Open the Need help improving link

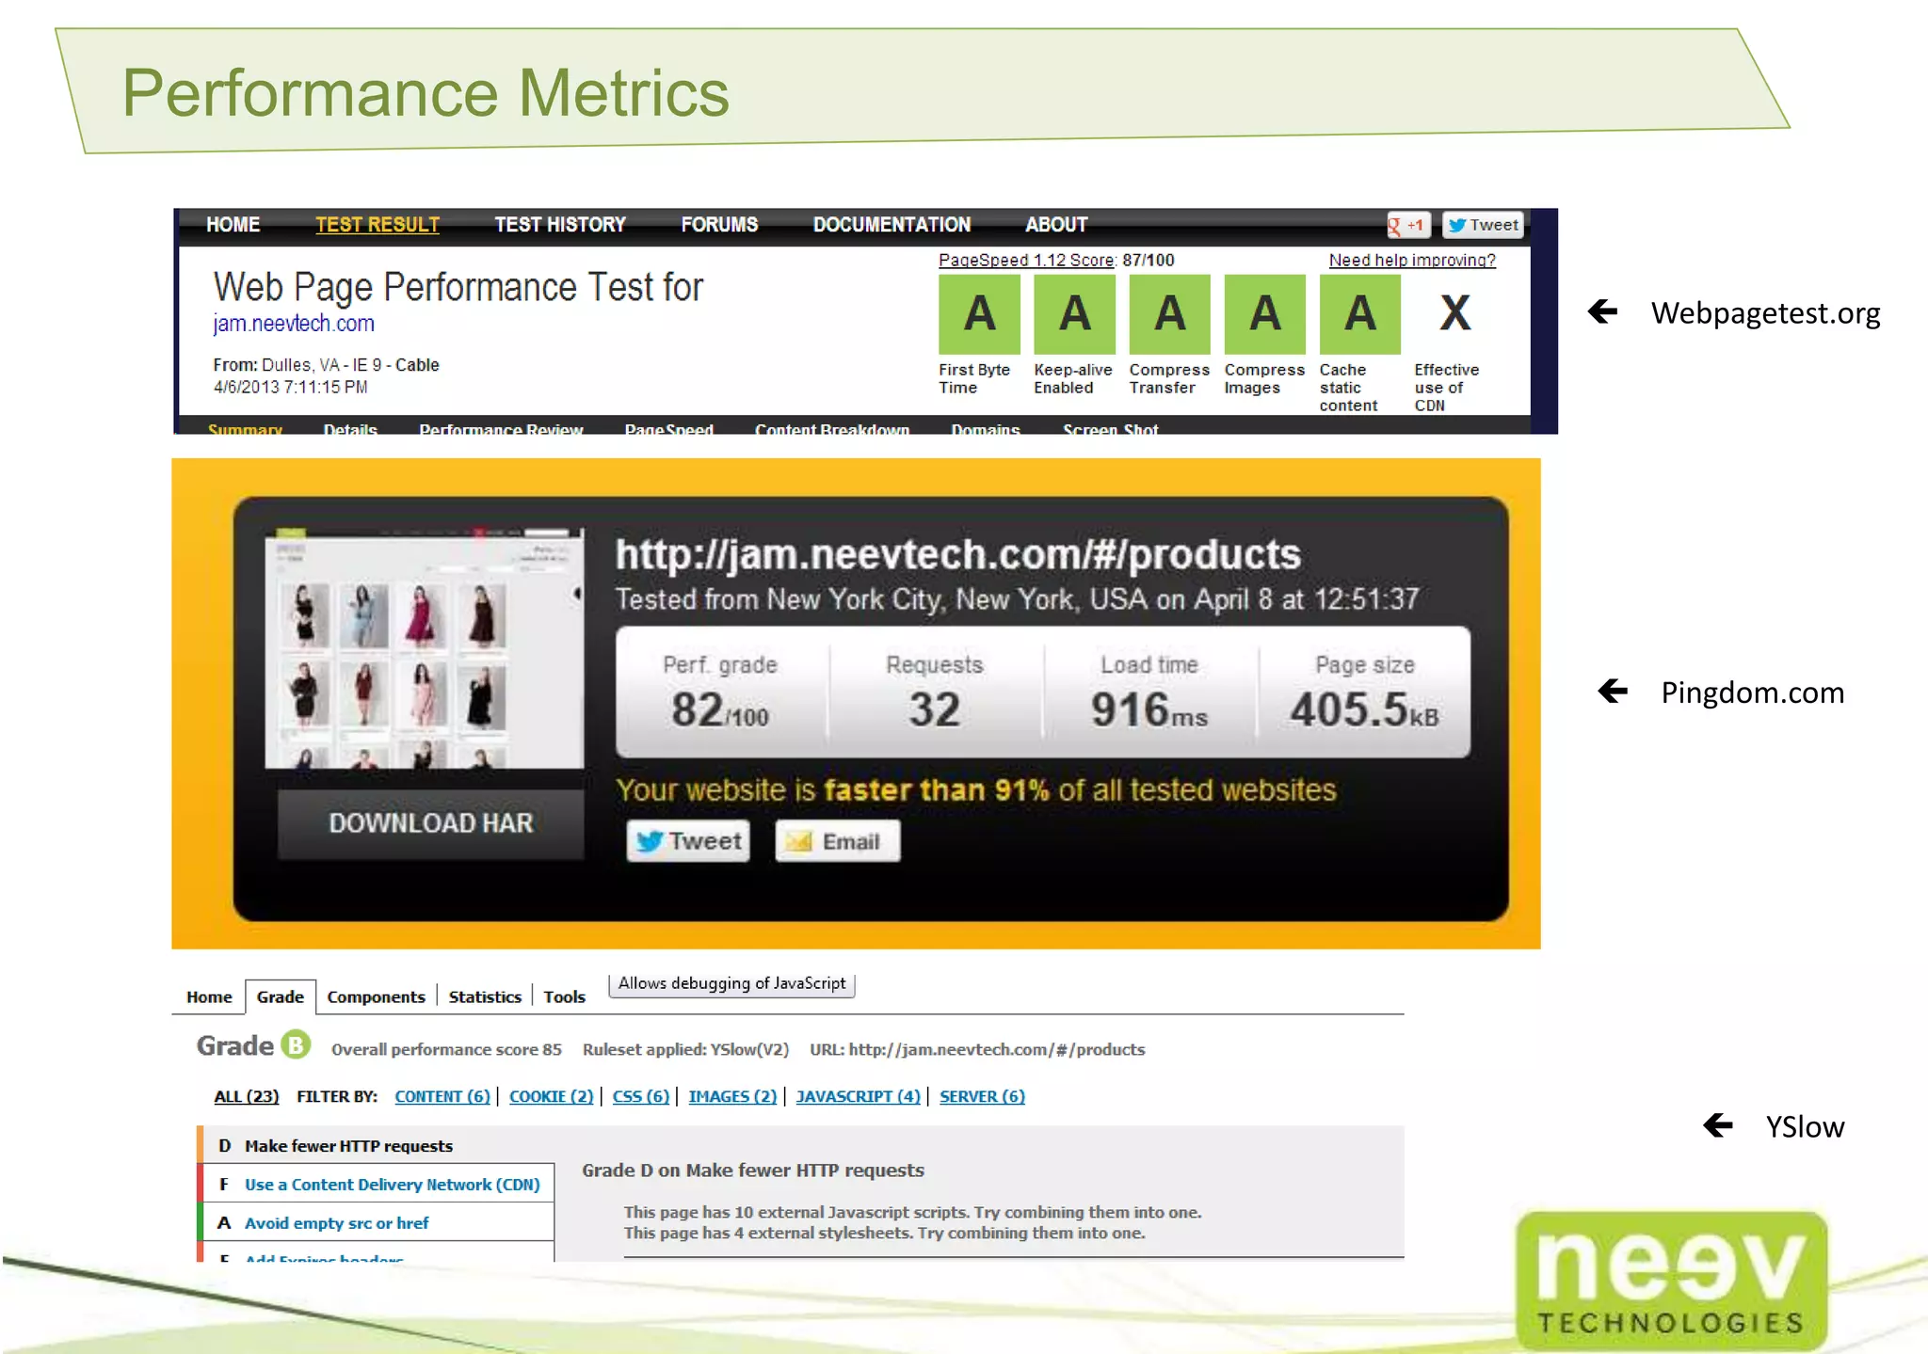[x=1411, y=261]
